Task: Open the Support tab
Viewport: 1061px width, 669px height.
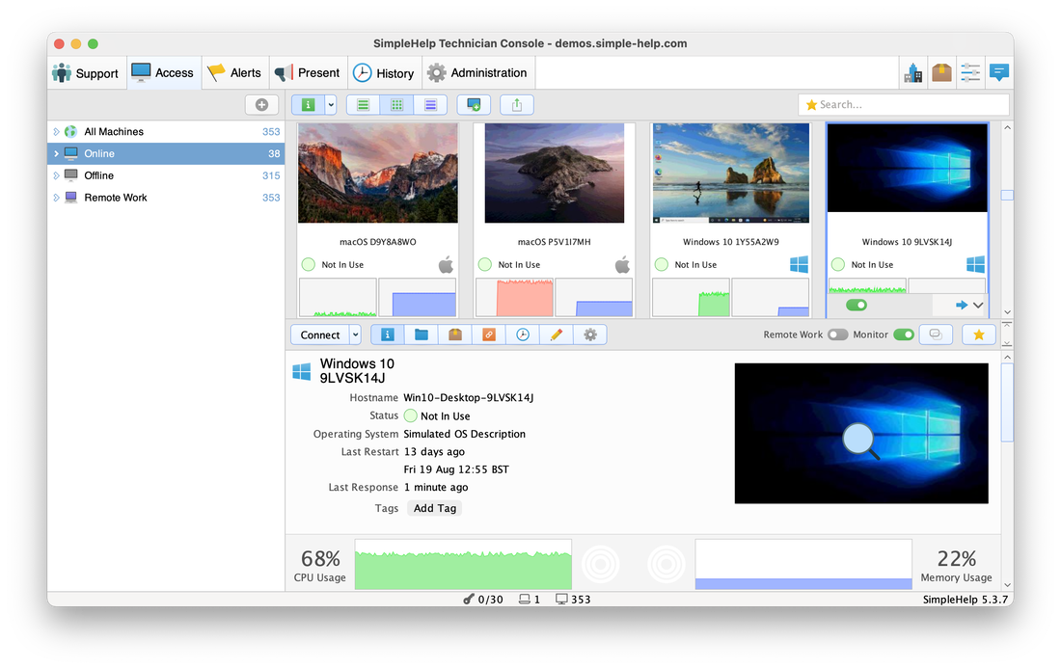Action: click(x=85, y=73)
